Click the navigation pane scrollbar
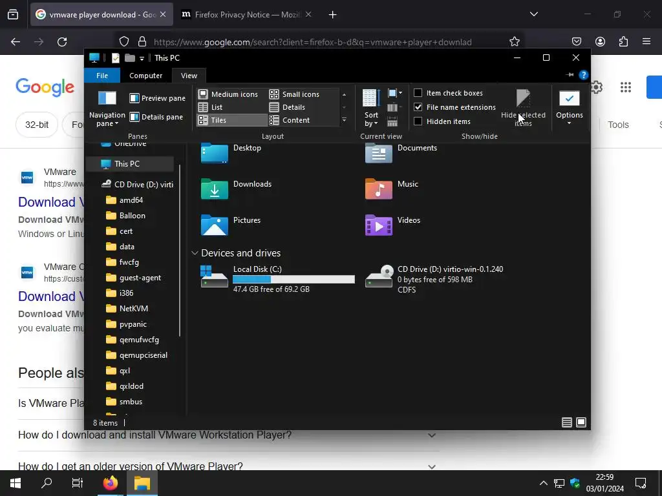The width and height of the screenshot is (662, 496). (x=180, y=251)
